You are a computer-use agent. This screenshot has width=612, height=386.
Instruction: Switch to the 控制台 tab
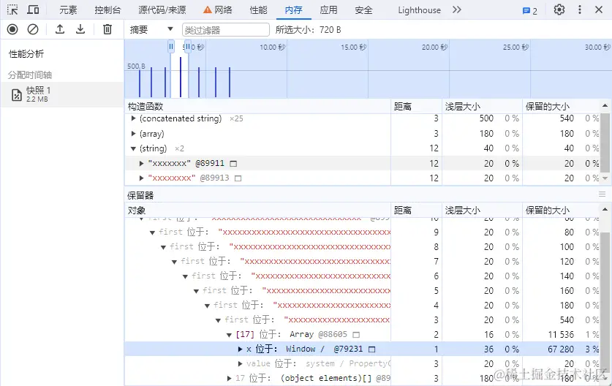(107, 10)
